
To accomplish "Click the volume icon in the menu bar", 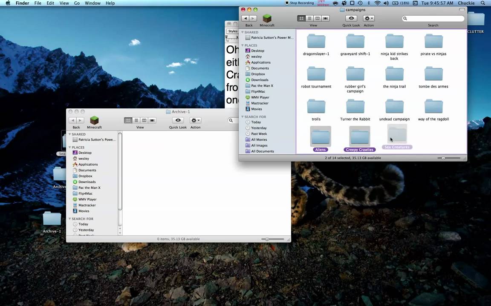I will tap(386, 3).
